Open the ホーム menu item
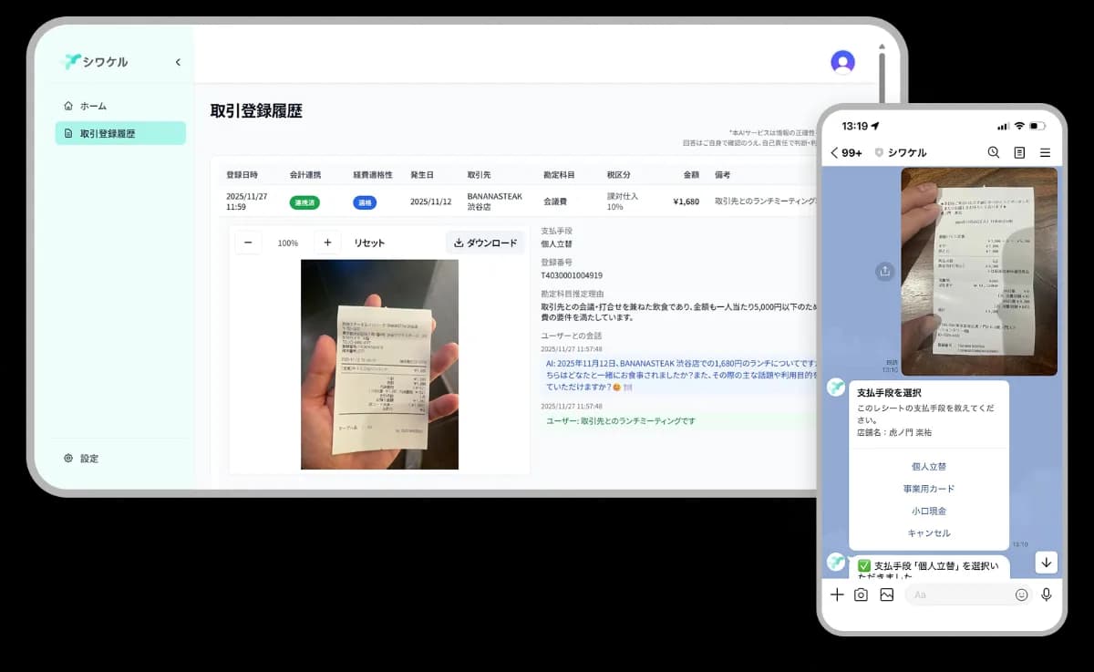The image size is (1094, 672). click(x=93, y=106)
